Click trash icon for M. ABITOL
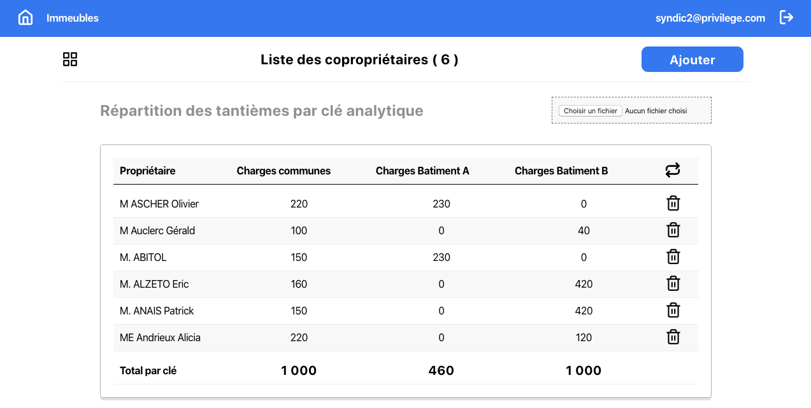 673,257
